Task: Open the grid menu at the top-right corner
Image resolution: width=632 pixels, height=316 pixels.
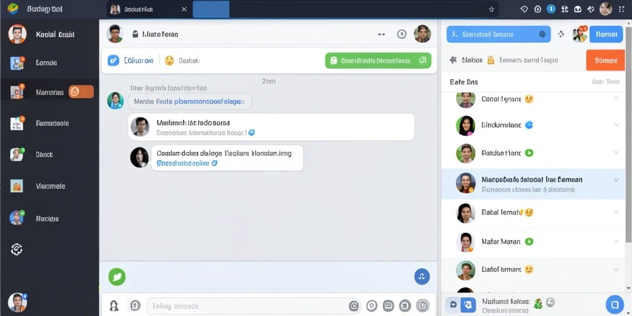Action: pos(621,9)
